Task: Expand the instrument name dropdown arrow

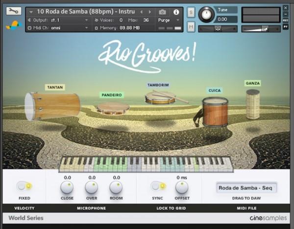Action: 31,12
